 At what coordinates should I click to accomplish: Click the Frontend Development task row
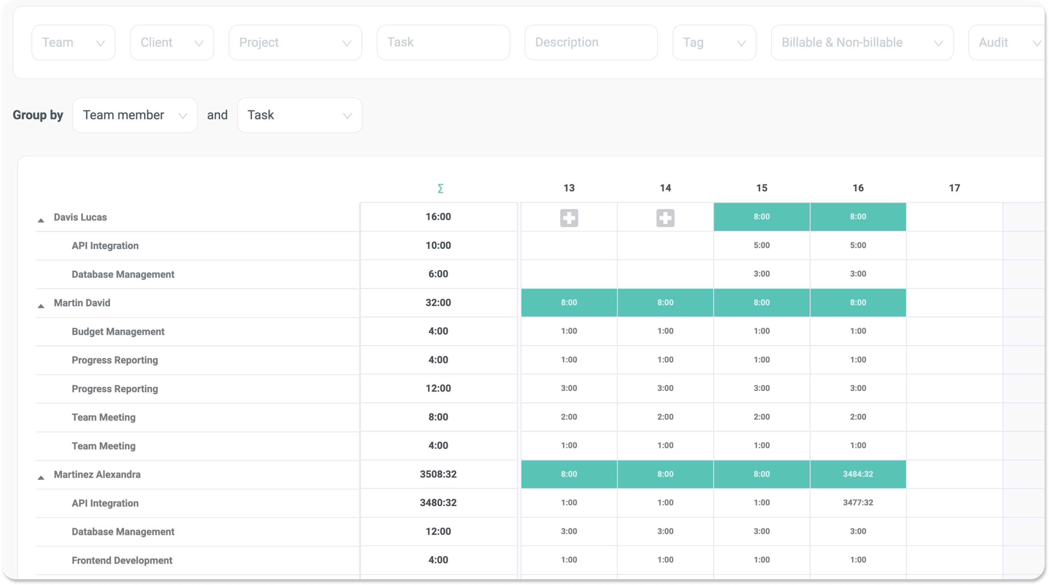(x=122, y=561)
